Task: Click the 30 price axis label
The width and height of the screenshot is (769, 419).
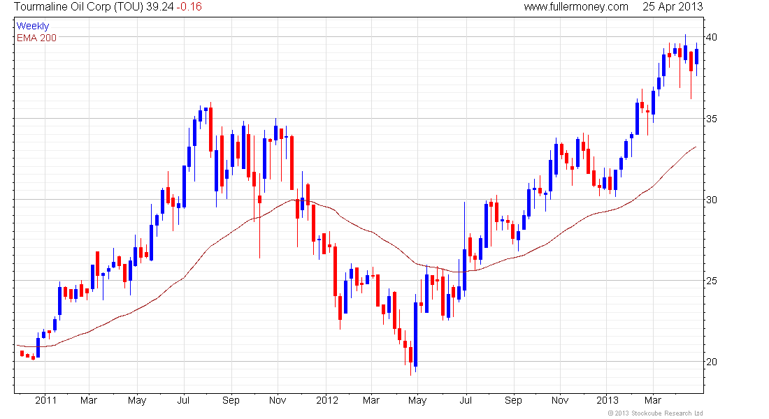Action: (x=711, y=200)
